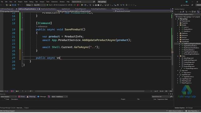Collapse the SaveProduct method outline

(22, 30)
